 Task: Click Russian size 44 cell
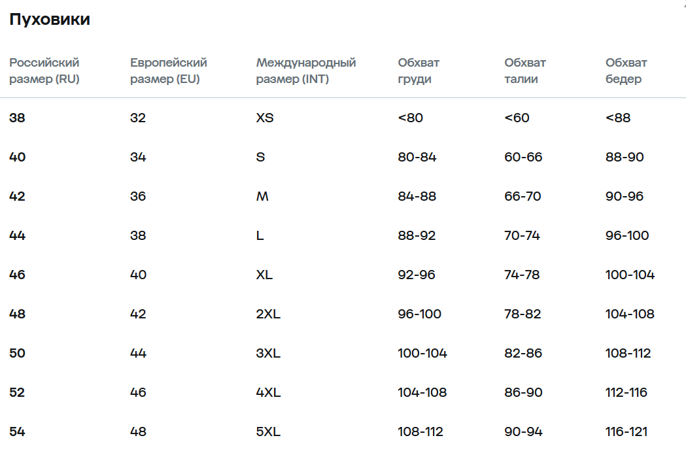[18, 236]
